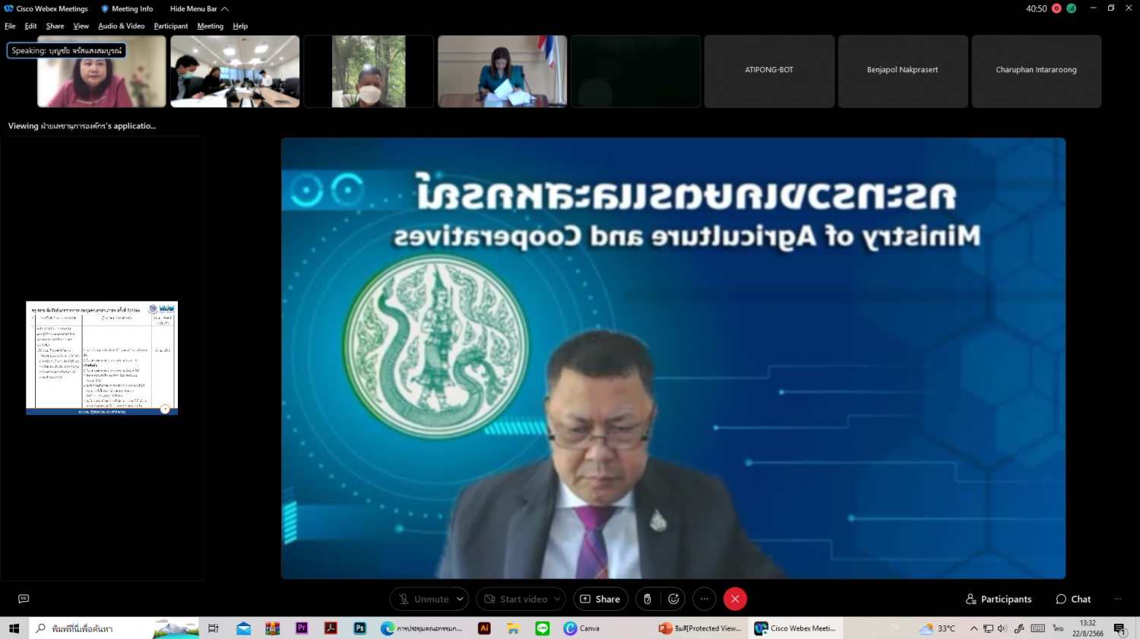Open Adobe Premiere Pro from taskbar
This screenshot has width=1140, height=639.
302,628
